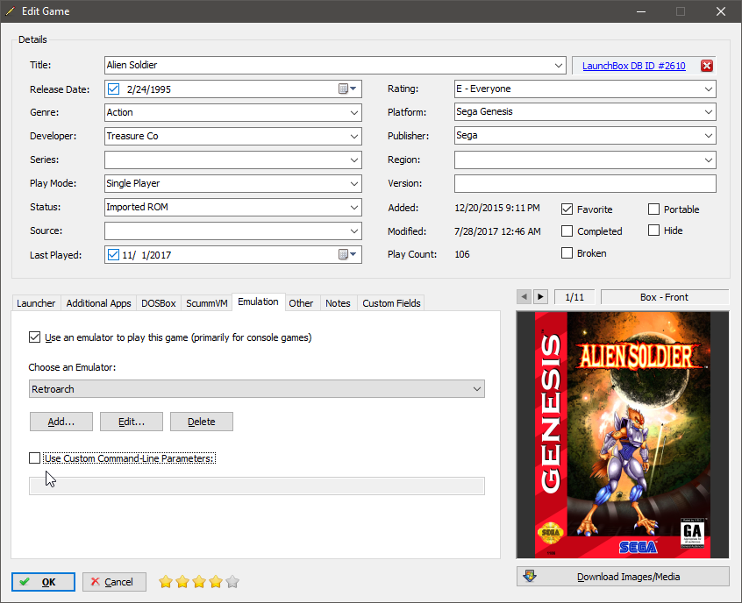The image size is (742, 603).
Task: Click the Add... emulator button
Action: click(61, 422)
